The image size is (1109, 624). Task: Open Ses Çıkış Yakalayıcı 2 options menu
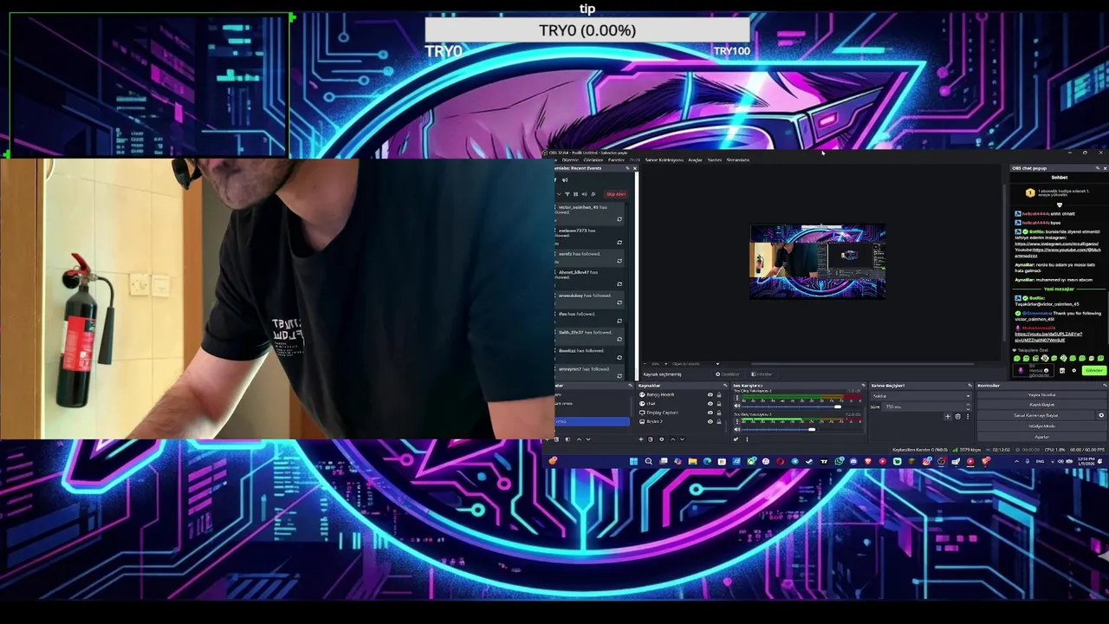[x=737, y=398]
